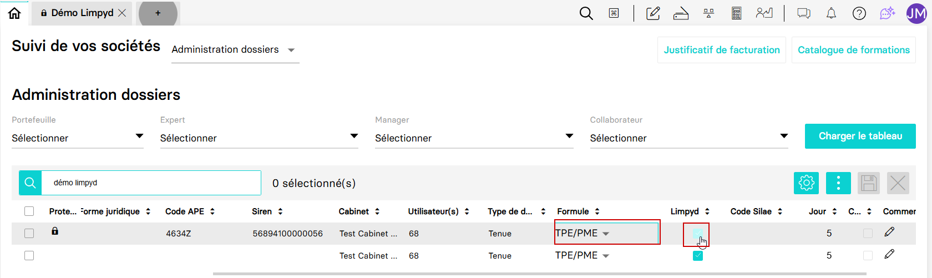This screenshot has width=932, height=278.
Task: Open the help question mark icon
Action: [x=859, y=13]
